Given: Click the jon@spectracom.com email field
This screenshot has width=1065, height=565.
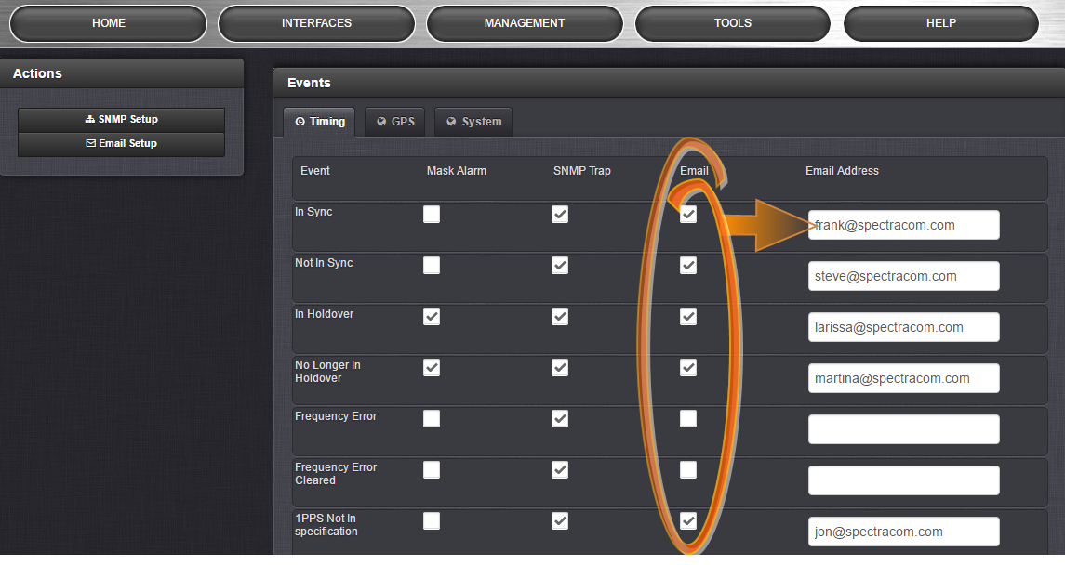Looking at the screenshot, I should [x=903, y=532].
